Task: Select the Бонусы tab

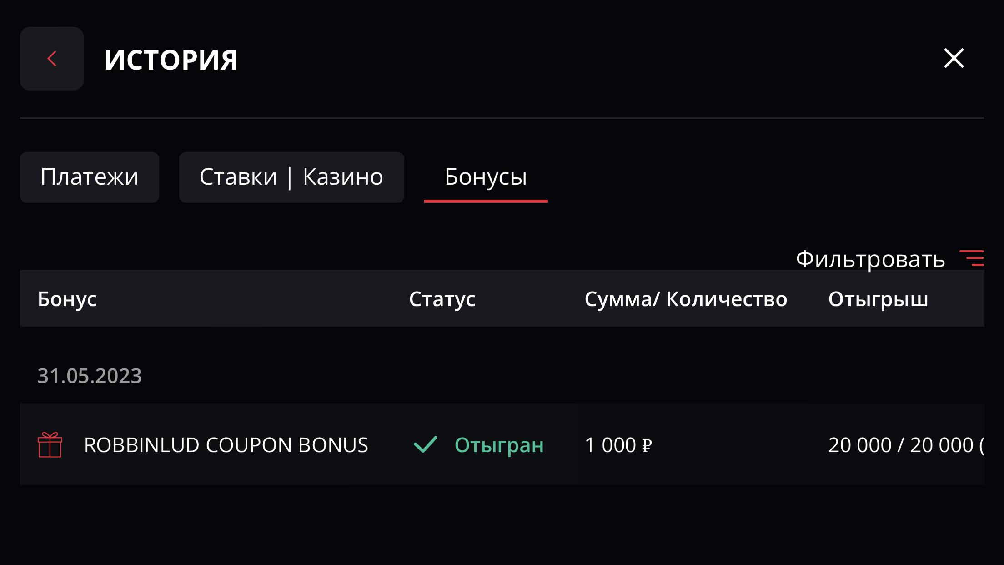Action: pyautogui.click(x=486, y=177)
